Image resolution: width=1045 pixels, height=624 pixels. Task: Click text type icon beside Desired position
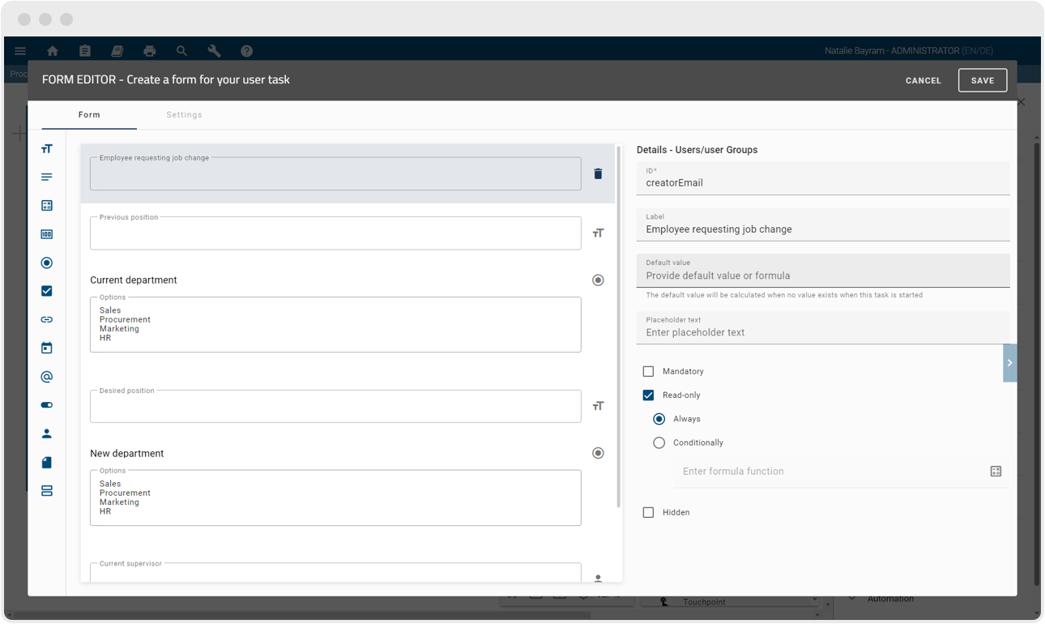(598, 406)
